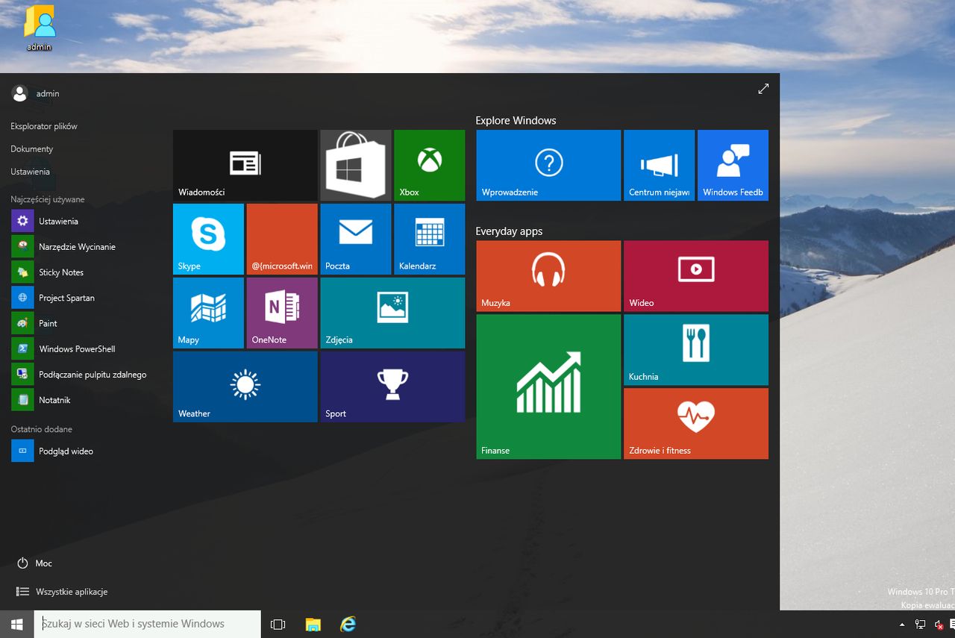The image size is (955, 638).
Task: Open File Explorer from the taskbar
Action: pyautogui.click(x=313, y=624)
